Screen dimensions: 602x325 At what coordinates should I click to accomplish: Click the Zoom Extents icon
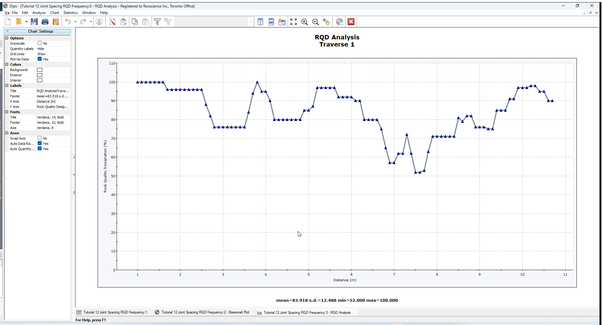point(294,22)
